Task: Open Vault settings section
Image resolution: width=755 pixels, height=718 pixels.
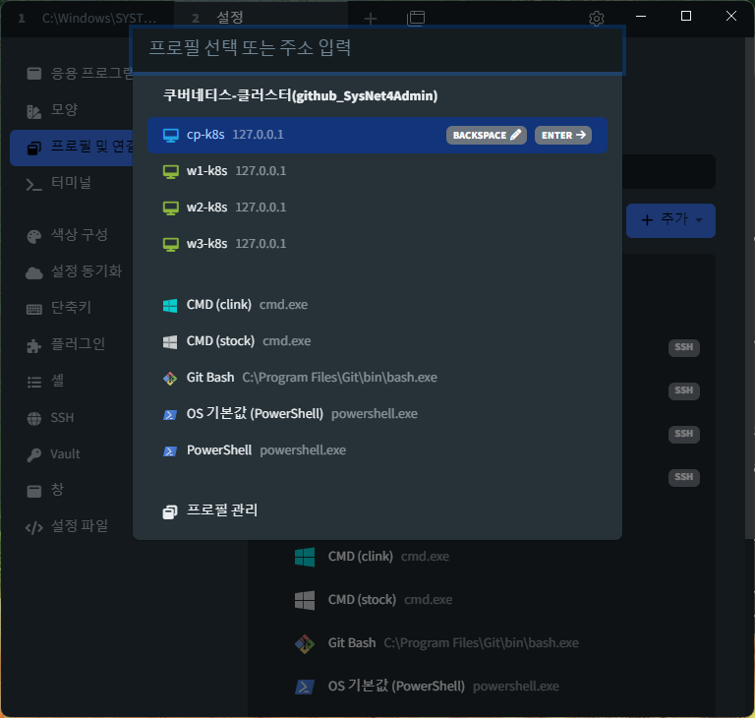Action: tap(71, 454)
